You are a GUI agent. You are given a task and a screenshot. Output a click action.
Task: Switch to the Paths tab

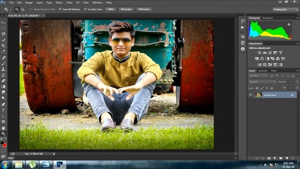click(274, 71)
